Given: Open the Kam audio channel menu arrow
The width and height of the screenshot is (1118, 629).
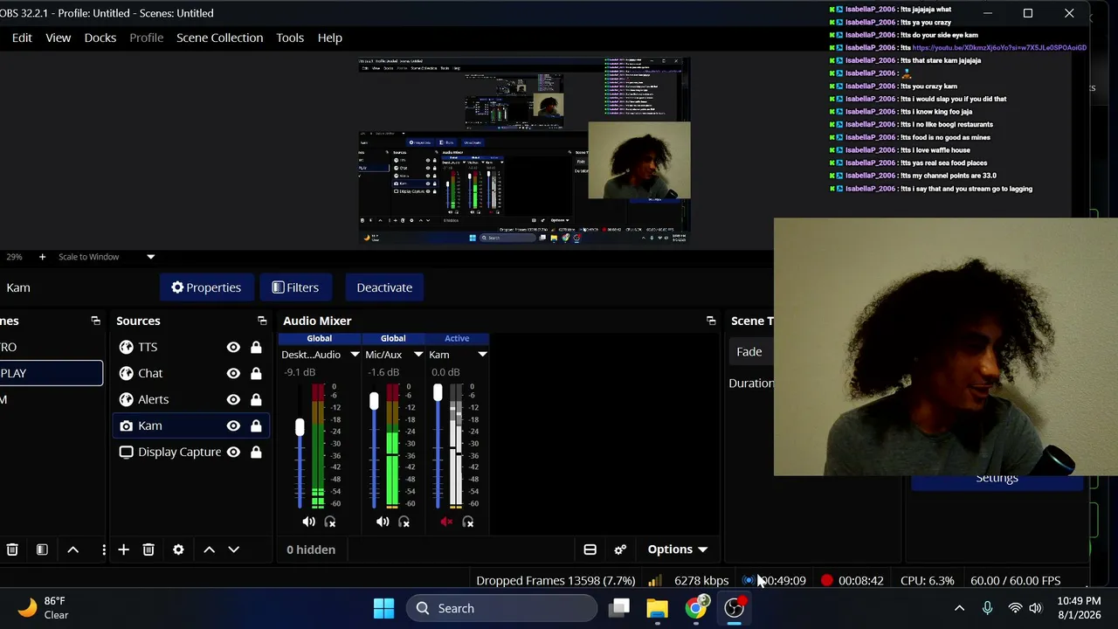Looking at the screenshot, I should pos(482,355).
